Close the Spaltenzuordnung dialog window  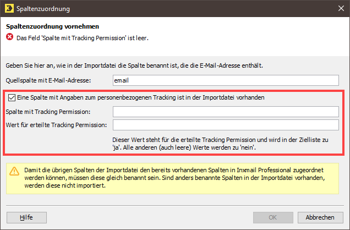click(341, 8)
